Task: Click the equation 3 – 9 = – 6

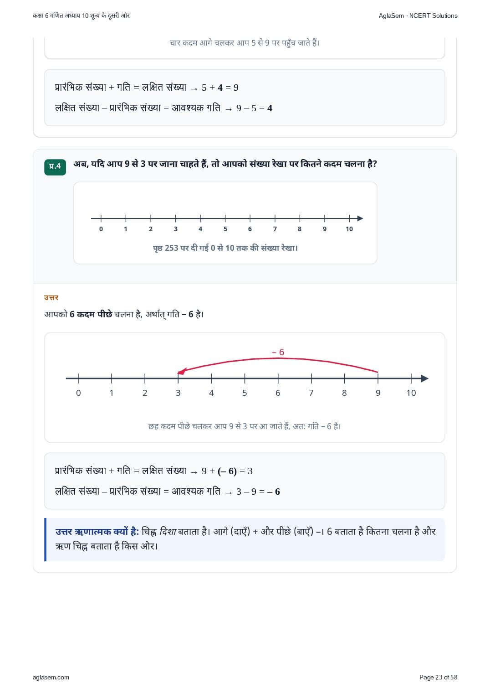Action: coord(258,492)
